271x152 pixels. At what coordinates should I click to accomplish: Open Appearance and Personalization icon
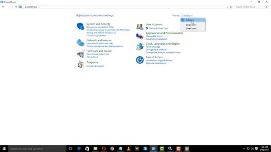pyautogui.click(x=140, y=36)
